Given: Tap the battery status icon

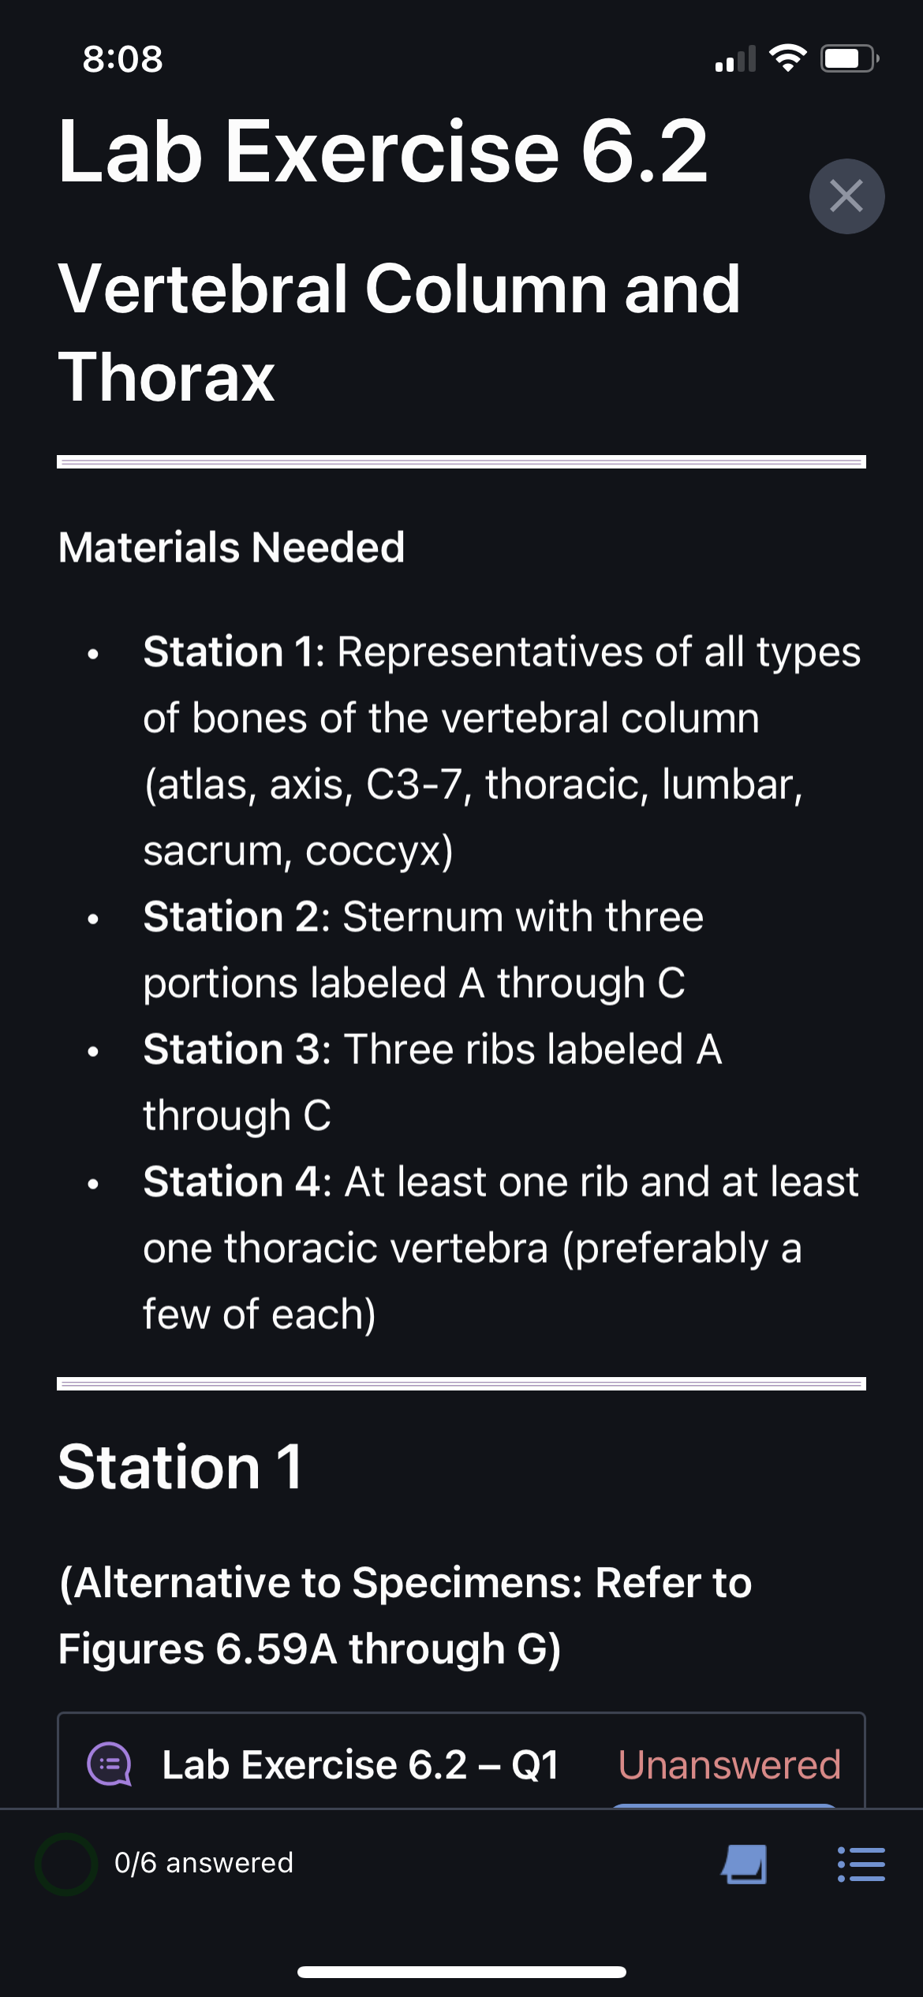Looking at the screenshot, I should pos(850,58).
